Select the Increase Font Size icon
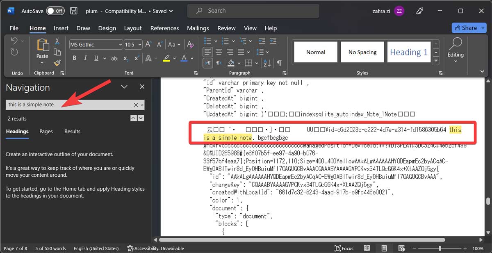This screenshot has width=492, height=253. [x=148, y=44]
